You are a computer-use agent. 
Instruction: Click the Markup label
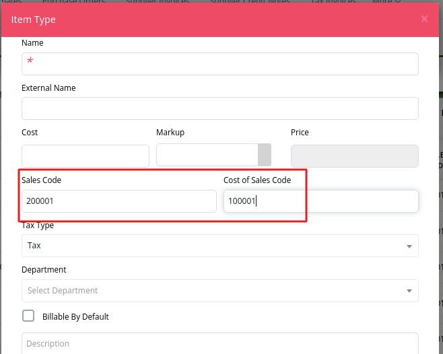pos(170,132)
